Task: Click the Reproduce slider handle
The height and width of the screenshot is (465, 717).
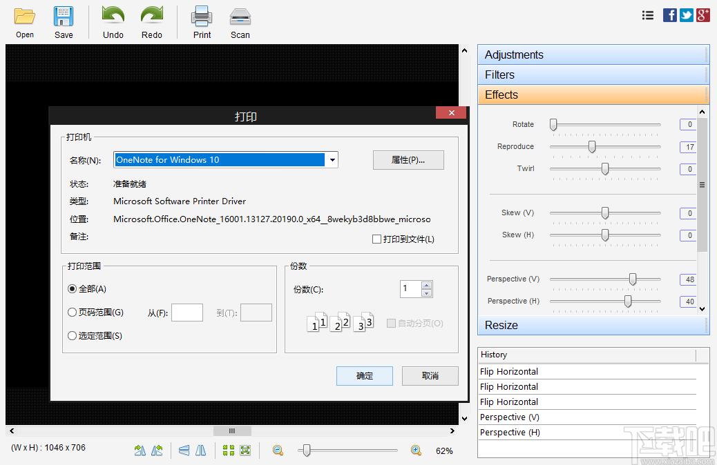Action: 592,147
